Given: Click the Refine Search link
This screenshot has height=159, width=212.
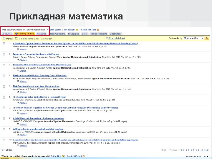Looking at the screenshot, I should (x=55, y=30).
